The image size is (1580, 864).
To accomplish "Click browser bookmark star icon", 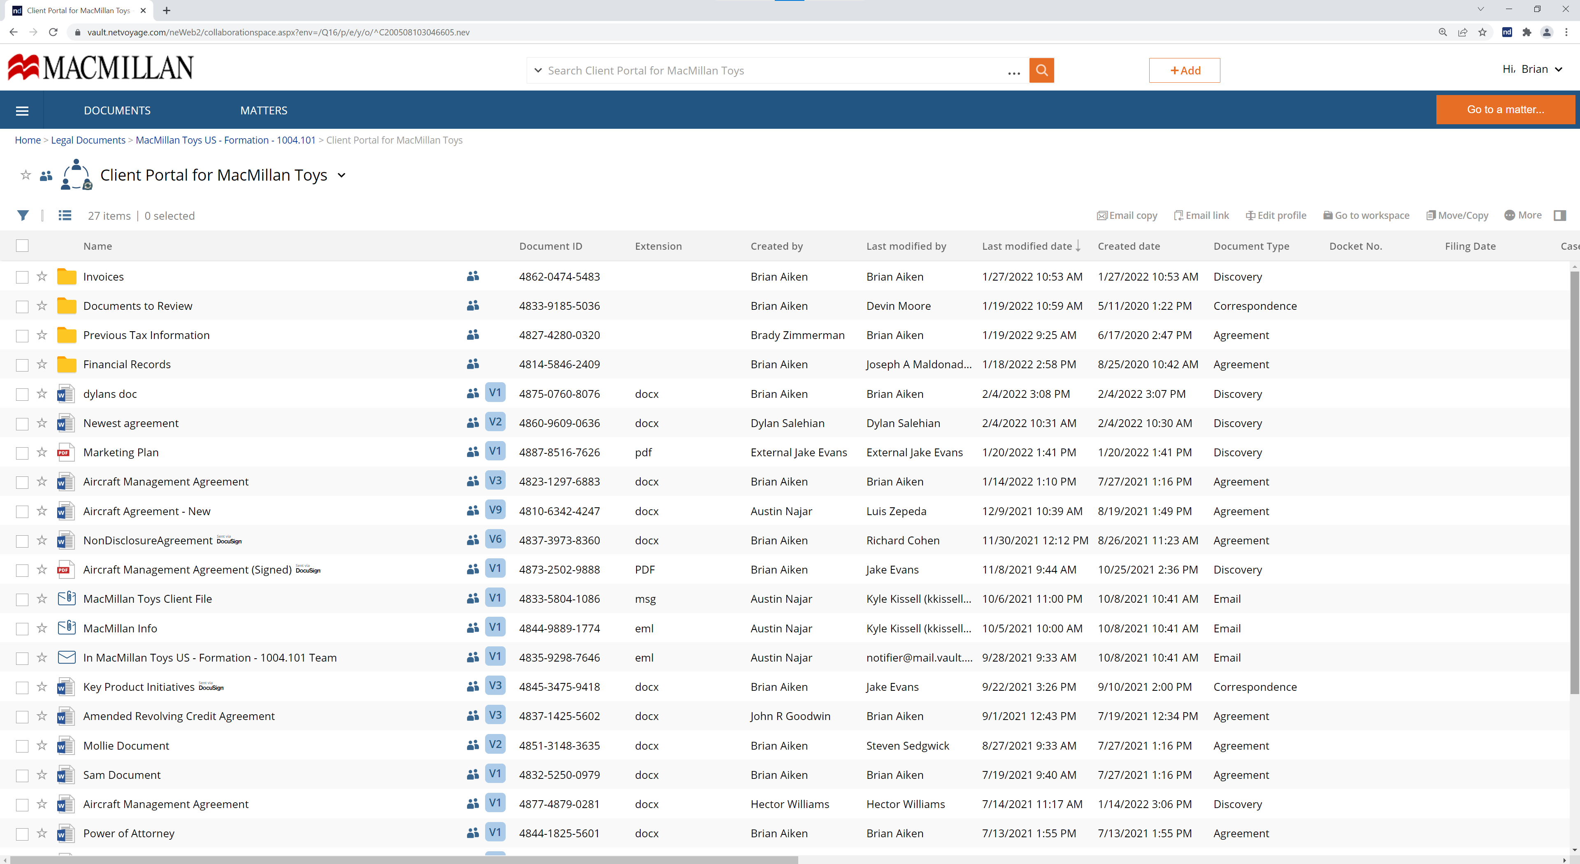I will click(1482, 32).
